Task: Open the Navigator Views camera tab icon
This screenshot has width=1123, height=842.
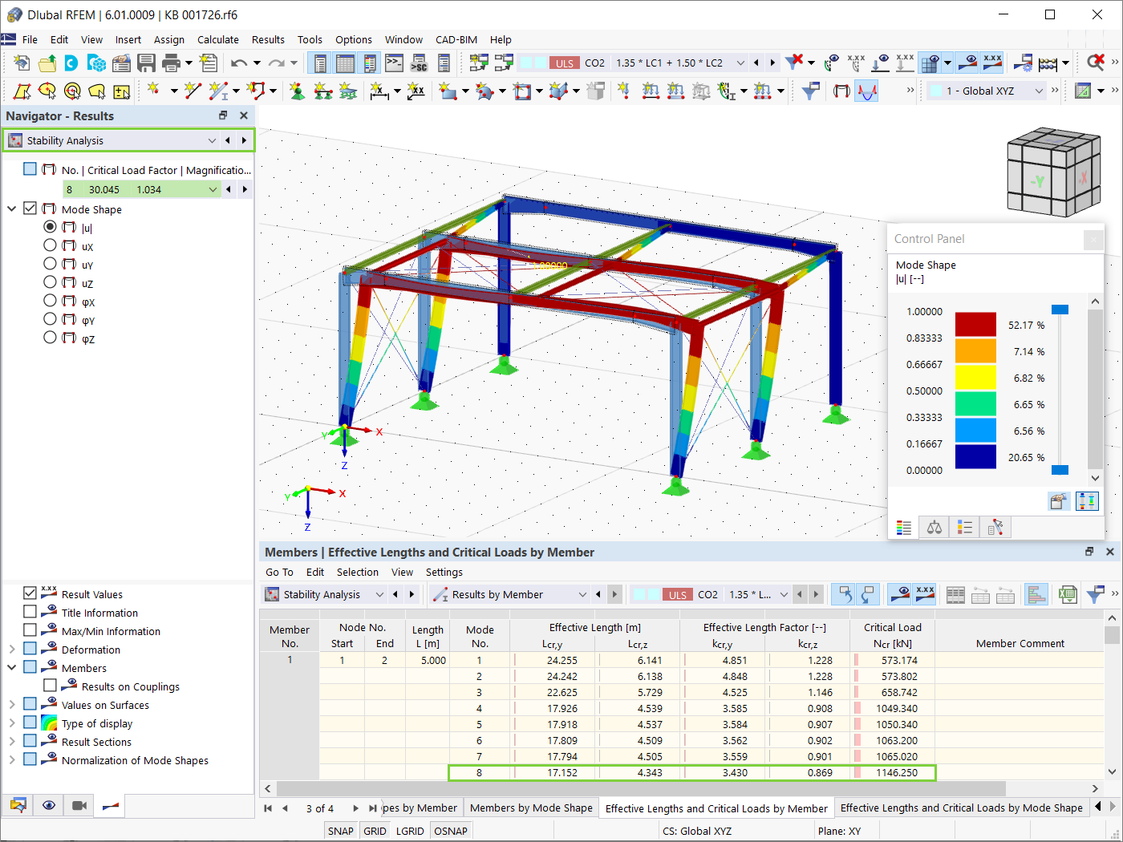Action: click(79, 805)
